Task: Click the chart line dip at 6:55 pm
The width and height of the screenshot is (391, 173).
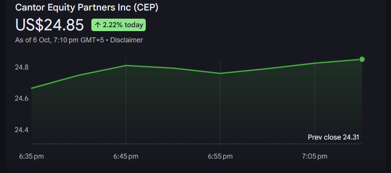Action: pyautogui.click(x=220, y=73)
